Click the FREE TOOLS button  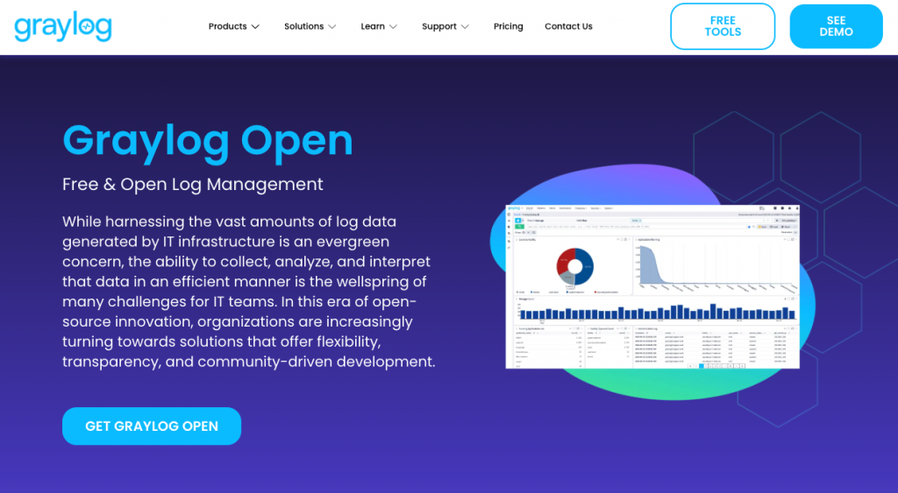click(723, 26)
